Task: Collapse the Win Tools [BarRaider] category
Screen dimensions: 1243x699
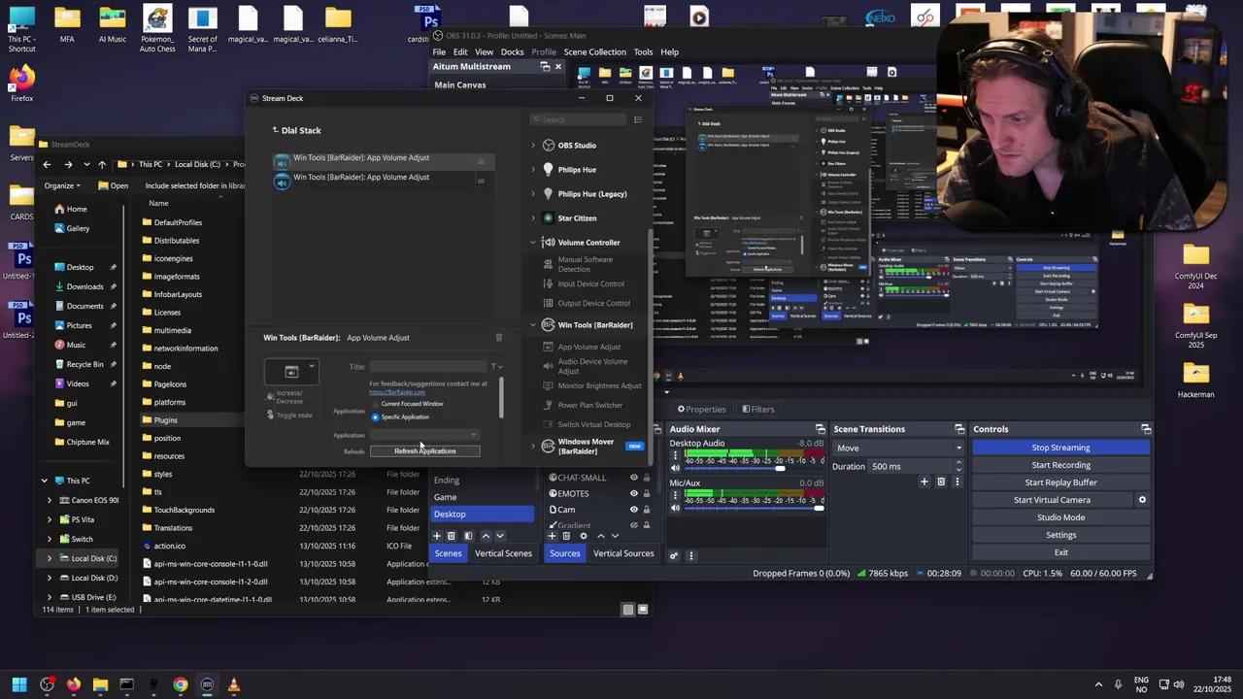Action: 532,325
